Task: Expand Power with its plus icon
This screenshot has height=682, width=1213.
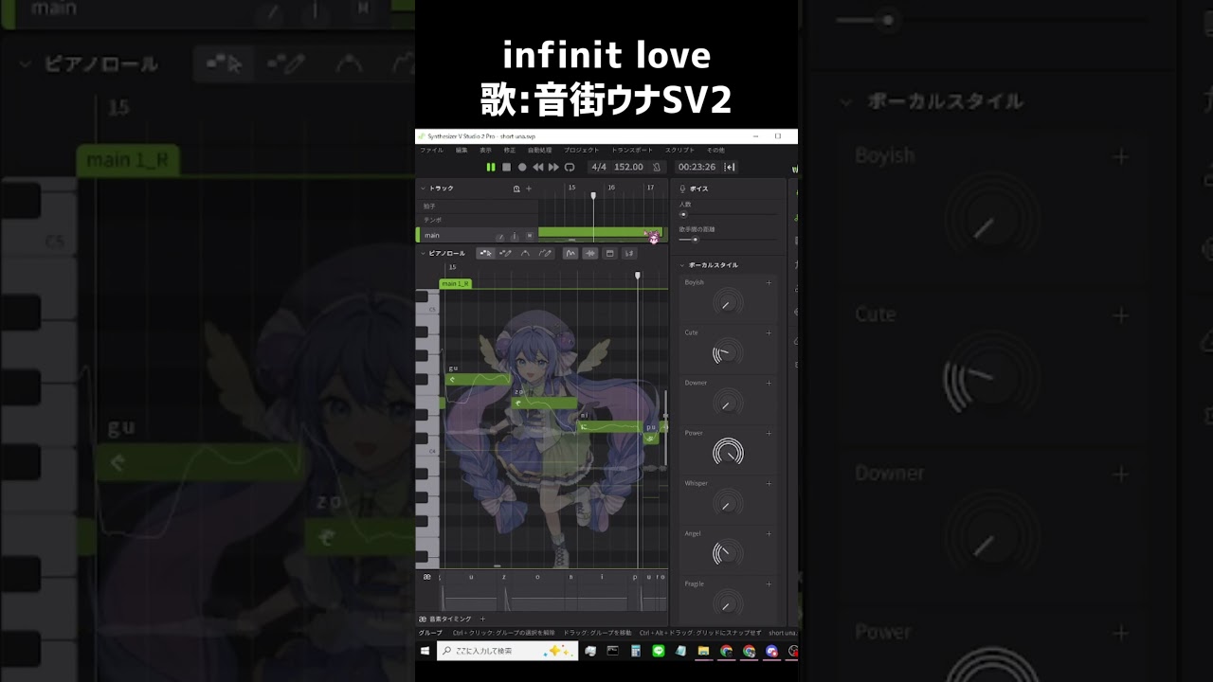Action: pyautogui.click(x=769, y=433)
